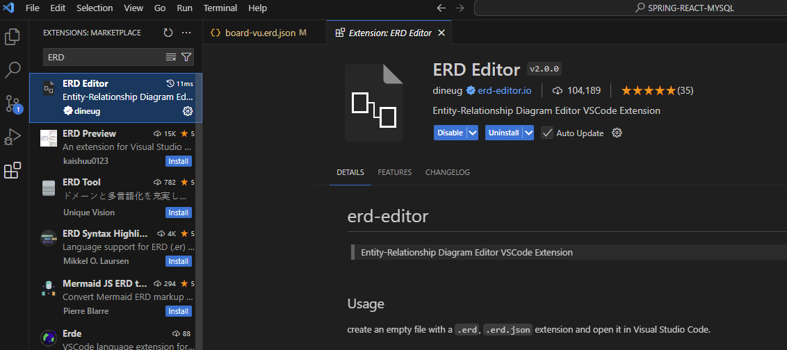Open the Run menu
The width and height of the screenshot is (787, 350).
185,8
